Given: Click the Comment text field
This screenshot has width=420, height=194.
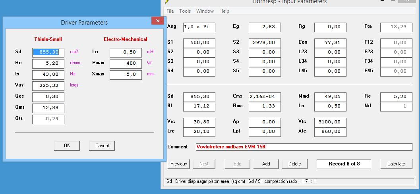Looking at the screenshot, I should pos(304,147).
